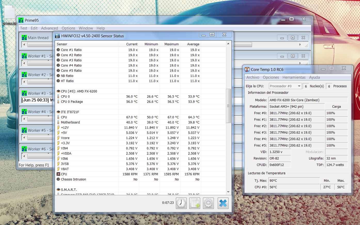Select the Core #3 Ratio sensor row
360x225 pixels.
(141, 60)
